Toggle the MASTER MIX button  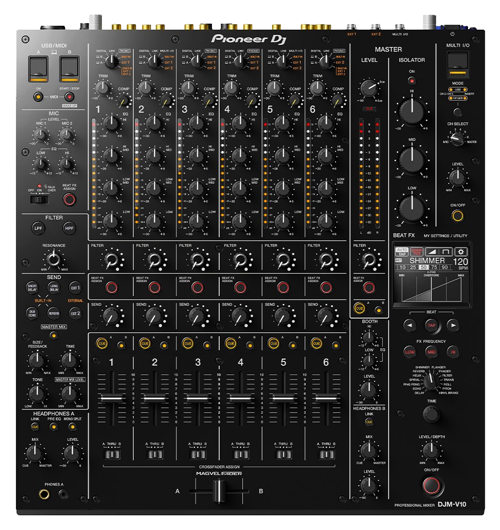coord(54,336)
